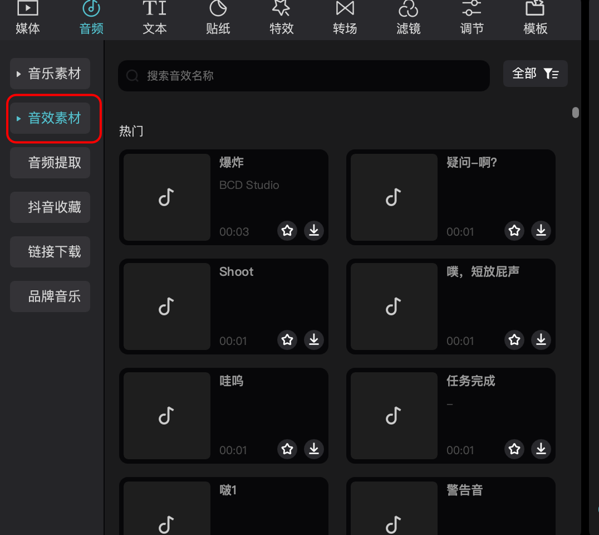Open the 调节 (Adjust) tab
This screenshot has width=599, height=535.
(x=472, y=18)
